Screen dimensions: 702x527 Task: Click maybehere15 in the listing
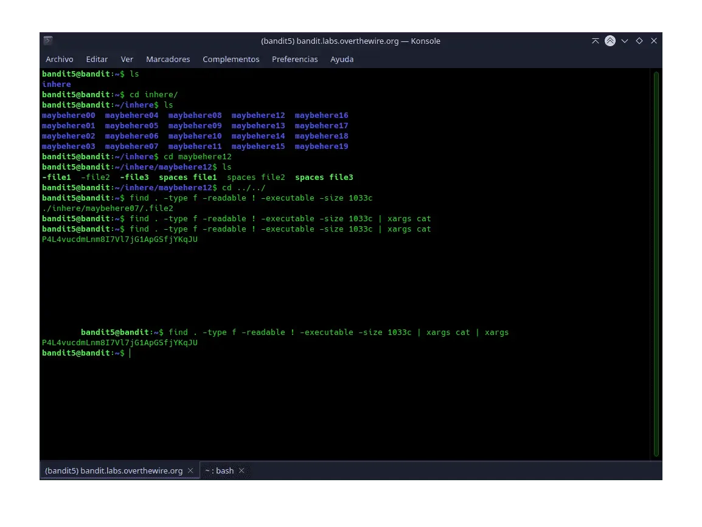pyautogui.click(x=258, y=146)
